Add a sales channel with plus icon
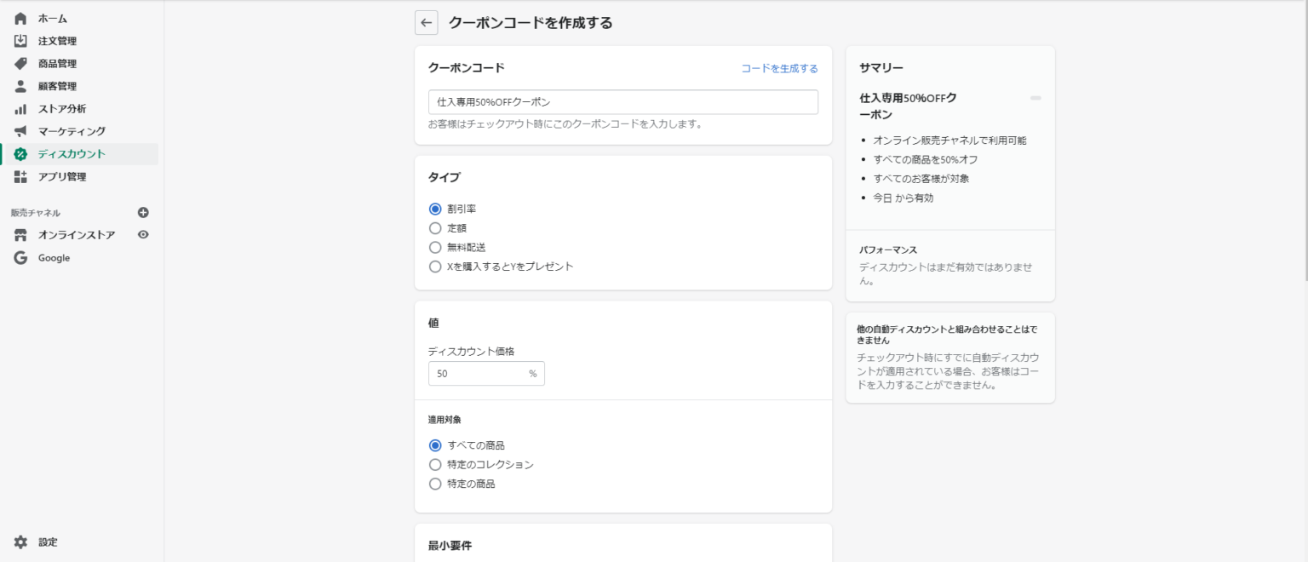The width and height of the screenshot is (1308, 562). click(x=143, y=213)
